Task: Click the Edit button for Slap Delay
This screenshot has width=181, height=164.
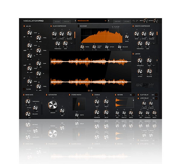Action: [x=153, y=95]
